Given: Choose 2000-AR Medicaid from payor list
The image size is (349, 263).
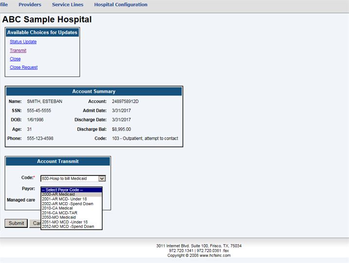Looking at the screenshot, I should [x=71, y=194].
